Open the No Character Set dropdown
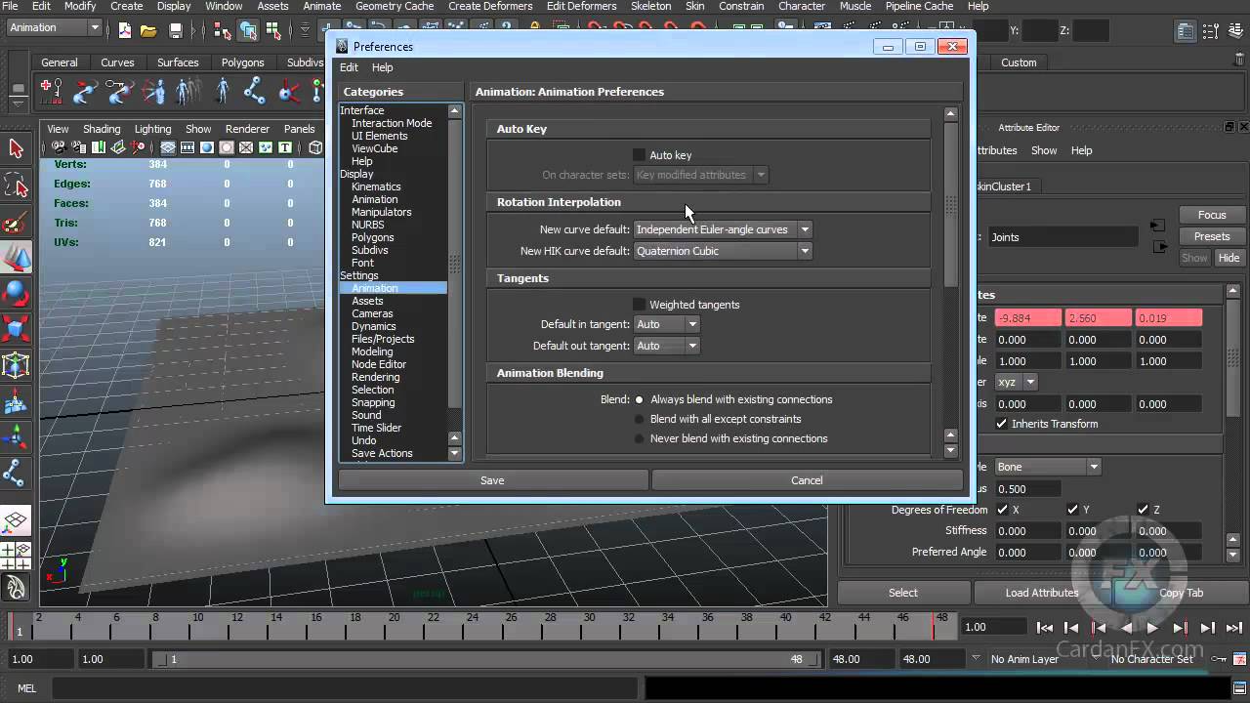 pos(1151,659)
